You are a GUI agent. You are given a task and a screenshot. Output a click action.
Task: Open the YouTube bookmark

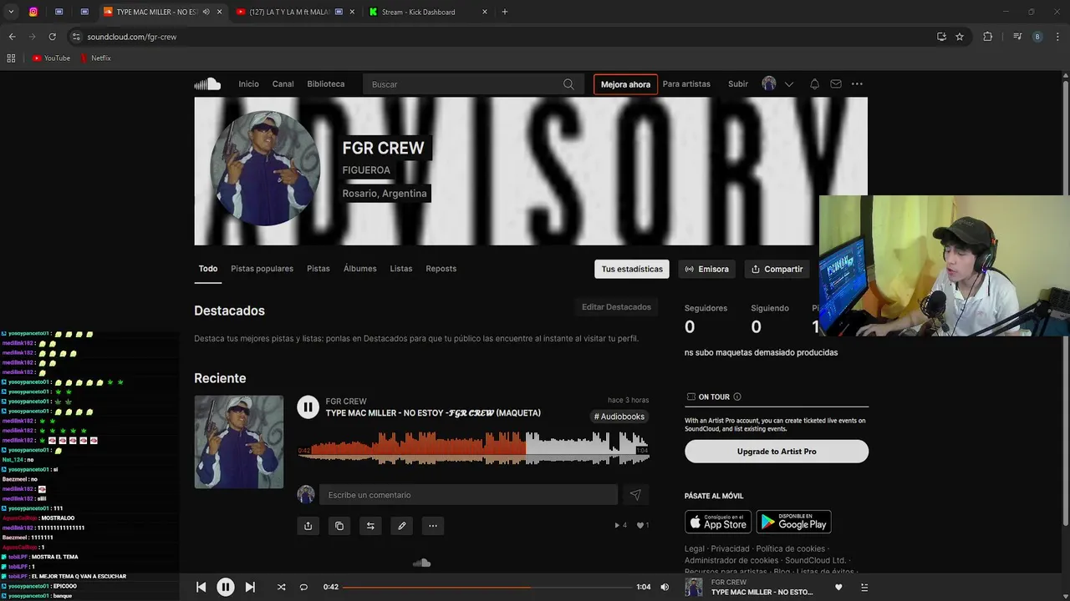[51, 58]
